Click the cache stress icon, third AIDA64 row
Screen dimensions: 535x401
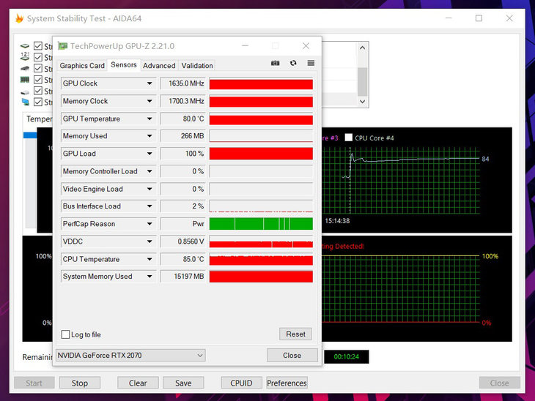[25, 69]
